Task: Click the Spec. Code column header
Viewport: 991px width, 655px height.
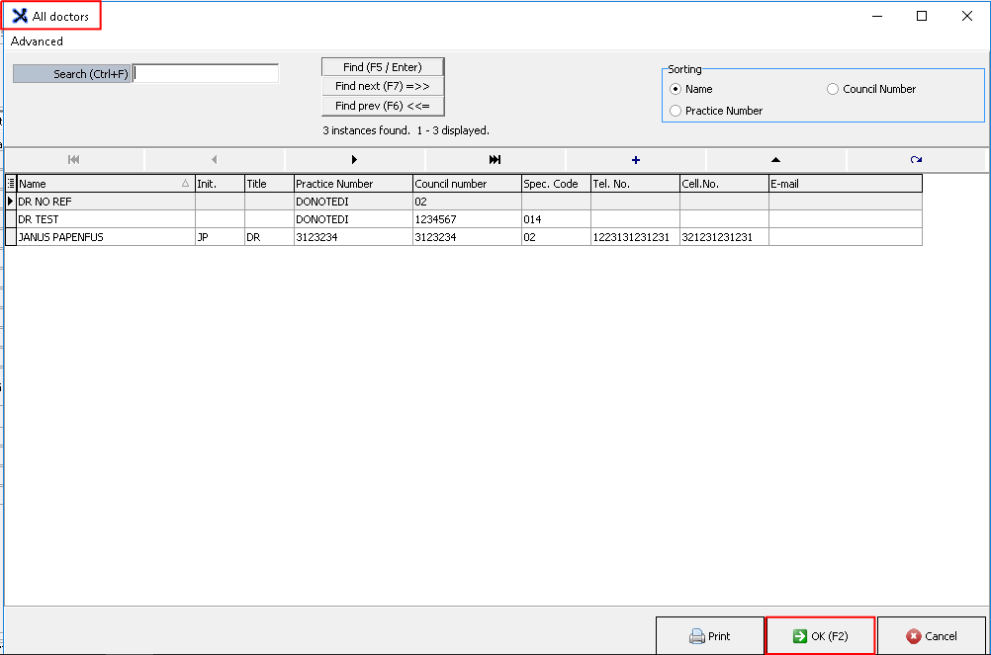Action: click(x=555, y=184)
